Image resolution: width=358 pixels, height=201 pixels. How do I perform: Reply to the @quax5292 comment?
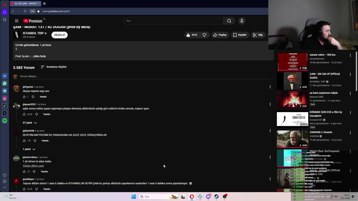coord(47,114)
